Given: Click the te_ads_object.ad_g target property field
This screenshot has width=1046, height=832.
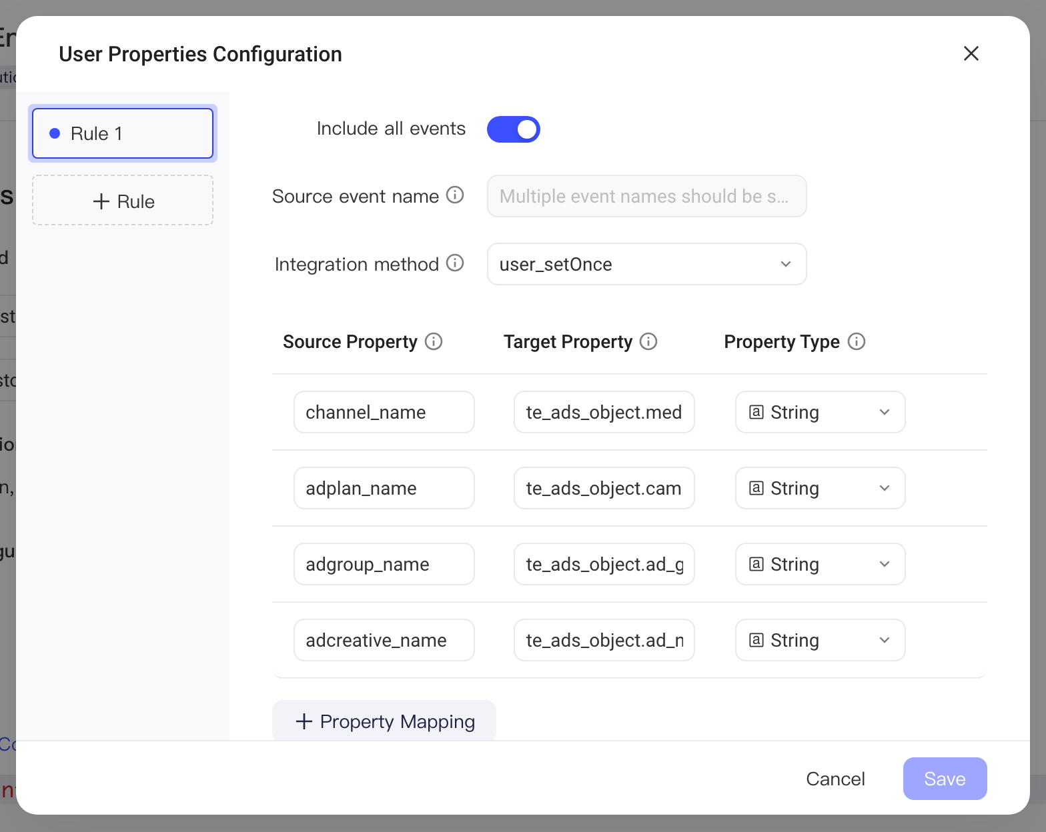Looking at the screenshot, I should pyautogui.click(x=604, y=564).
